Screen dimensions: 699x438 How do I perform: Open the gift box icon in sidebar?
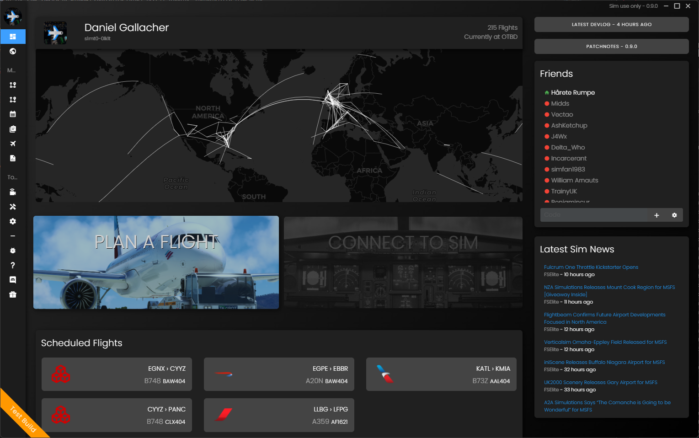coord(13,294)
